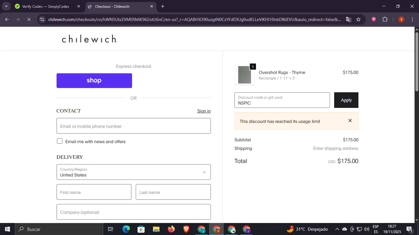The width and height of the screenshot is (419, 235).
Task: Open the clock showing 18:27
Action: point(392,229)
